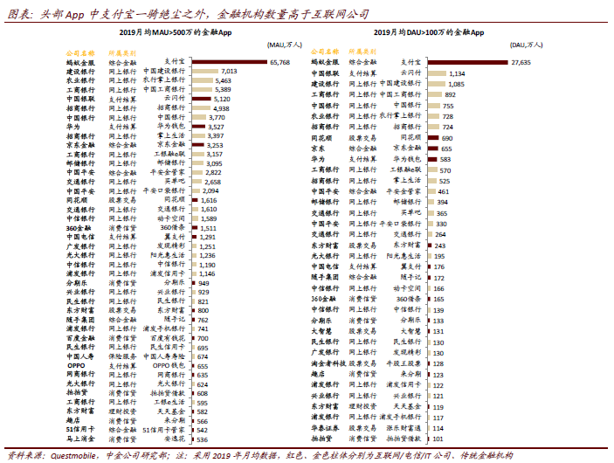Click the company name 百度金融

80,338
